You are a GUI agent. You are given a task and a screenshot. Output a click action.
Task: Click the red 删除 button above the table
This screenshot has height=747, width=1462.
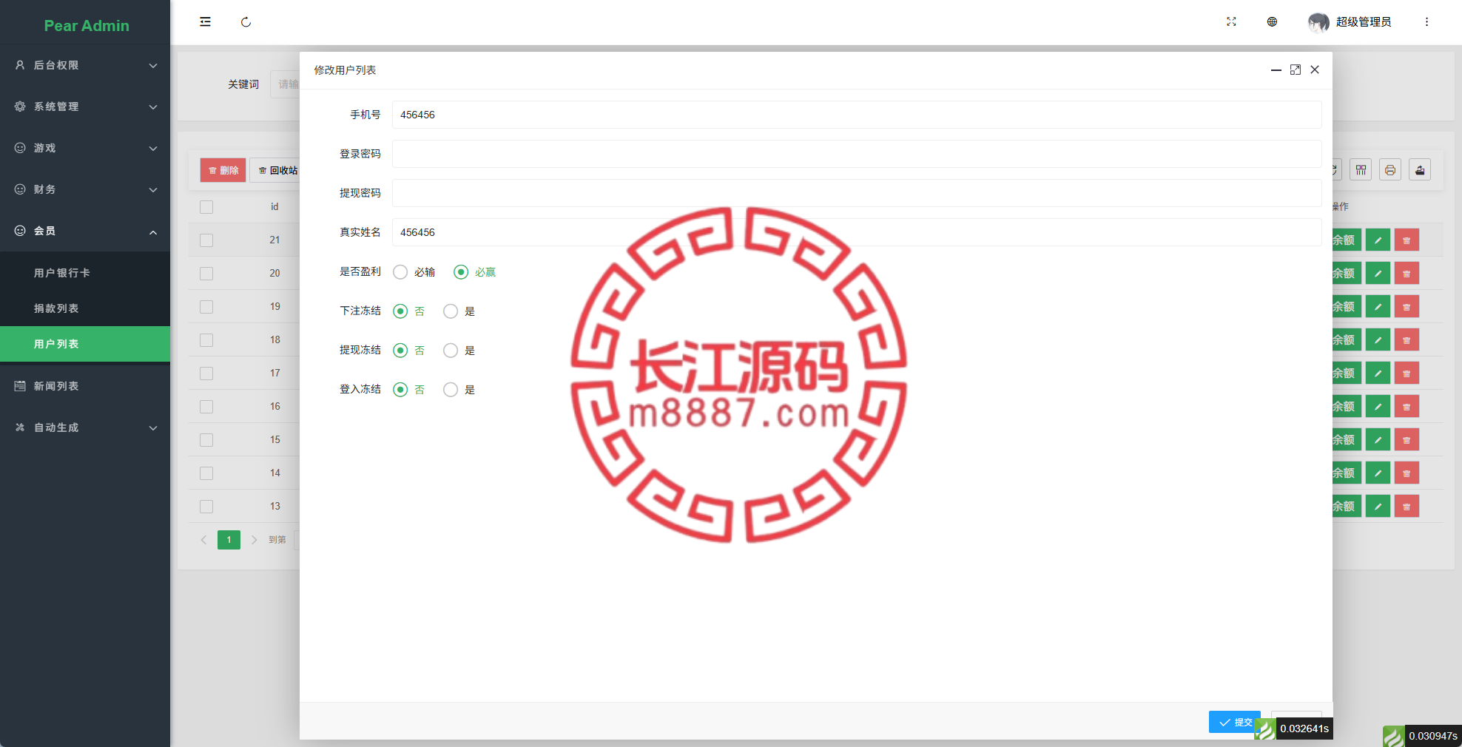pos(223,170)
